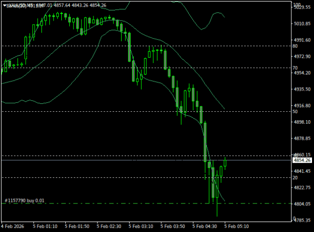Click the level 20 dotted line label
The image size is (314, 232).
point(295,177)
